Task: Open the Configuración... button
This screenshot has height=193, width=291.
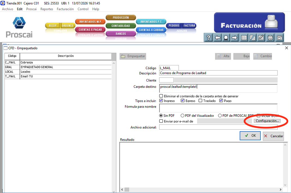Action: [267, 121]
